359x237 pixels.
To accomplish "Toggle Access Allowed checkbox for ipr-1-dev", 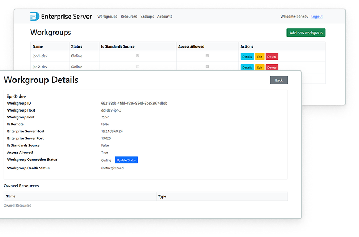I will point(208,56).
